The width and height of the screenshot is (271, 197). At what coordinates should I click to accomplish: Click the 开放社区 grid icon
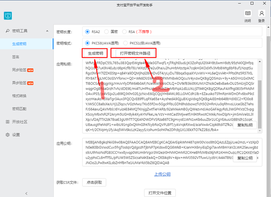pyautogui.click(x=7, y=122)
